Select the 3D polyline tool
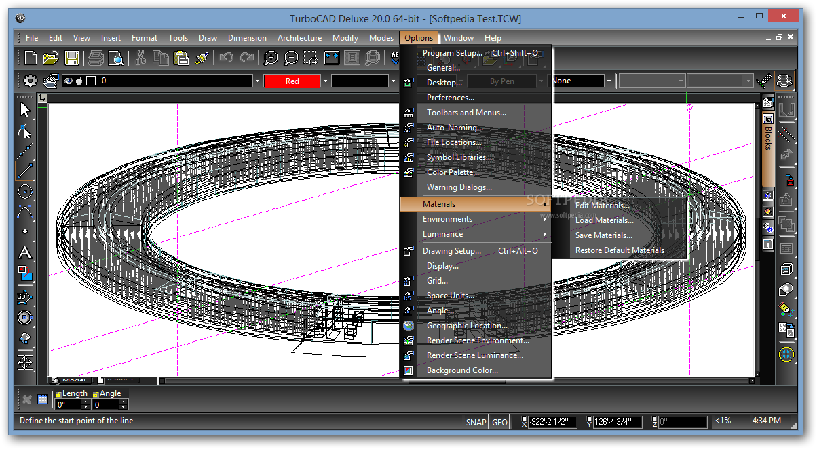Viewport: 817px width, 449px height. tap(25, 296)
